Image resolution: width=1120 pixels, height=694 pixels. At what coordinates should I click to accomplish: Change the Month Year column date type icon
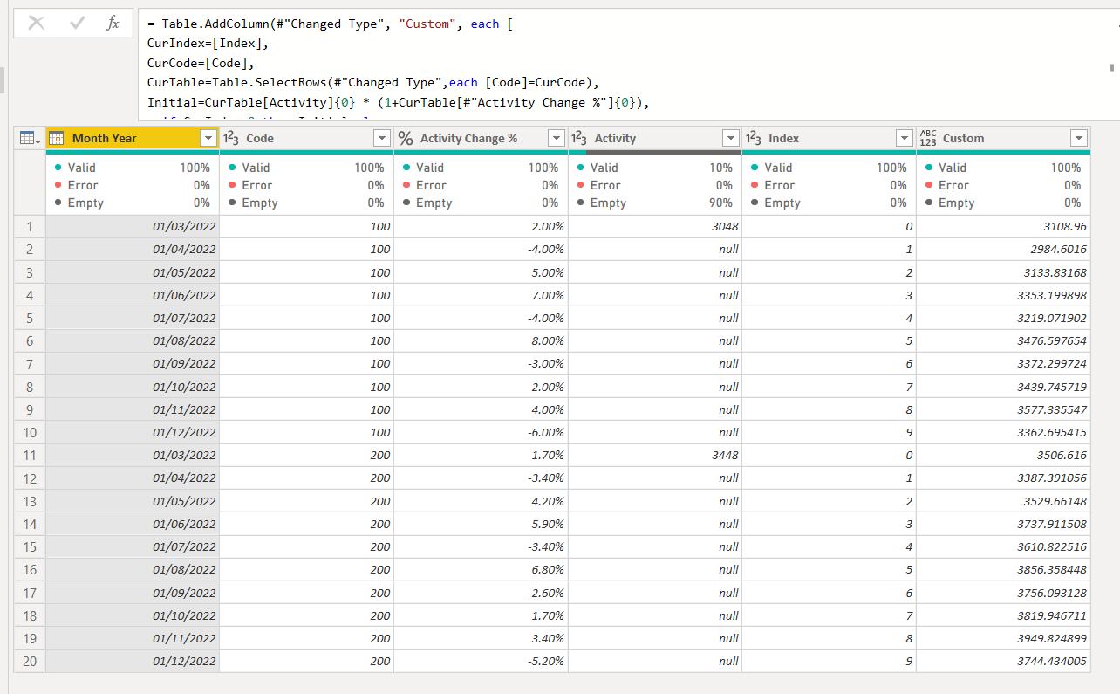click(x=57, y=138)
